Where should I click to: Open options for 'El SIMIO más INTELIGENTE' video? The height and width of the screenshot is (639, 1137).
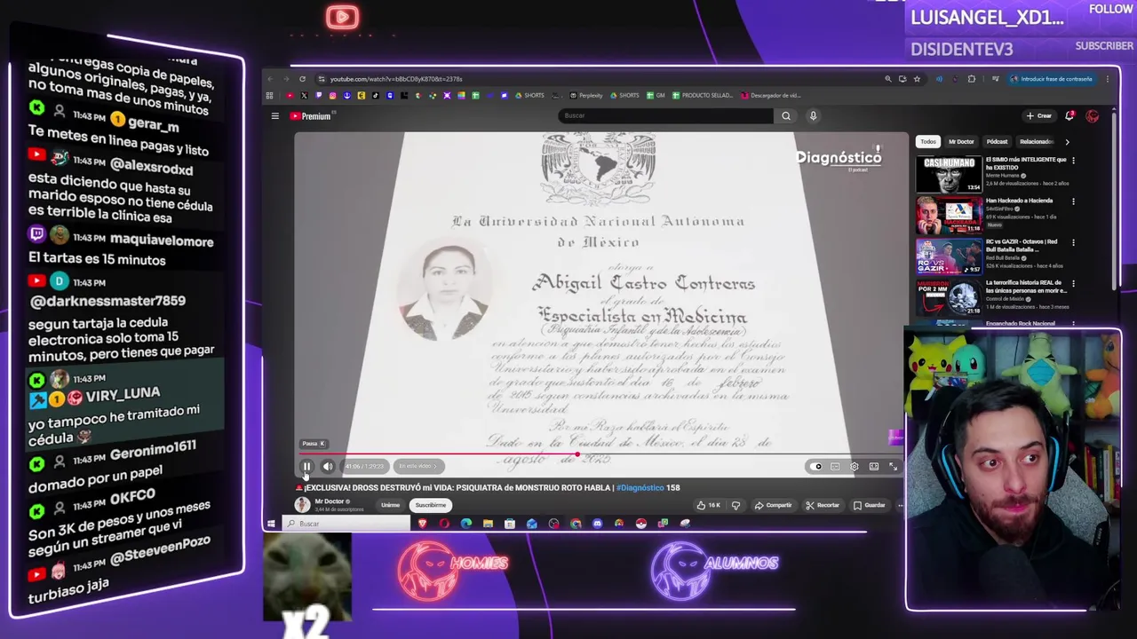click(1073, 161)
